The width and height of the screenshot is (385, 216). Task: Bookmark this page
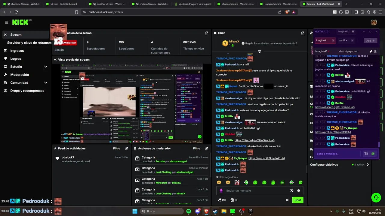tap(76, 12)
